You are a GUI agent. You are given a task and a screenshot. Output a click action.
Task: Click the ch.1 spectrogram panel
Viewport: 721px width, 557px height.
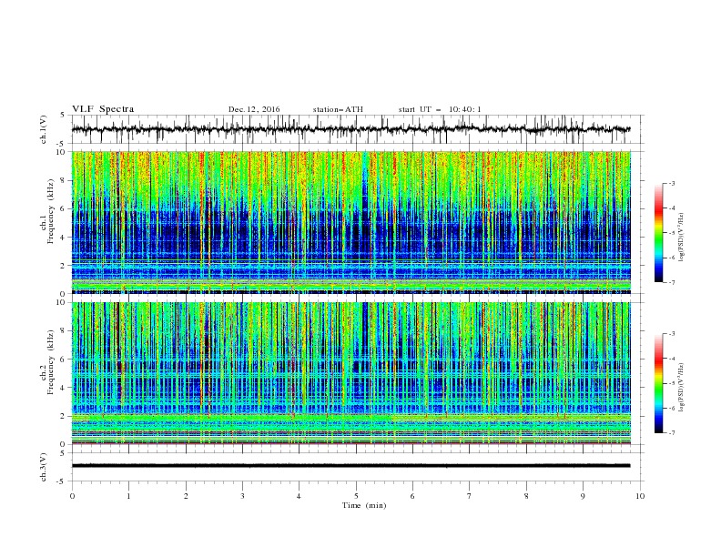click(351, 222)
